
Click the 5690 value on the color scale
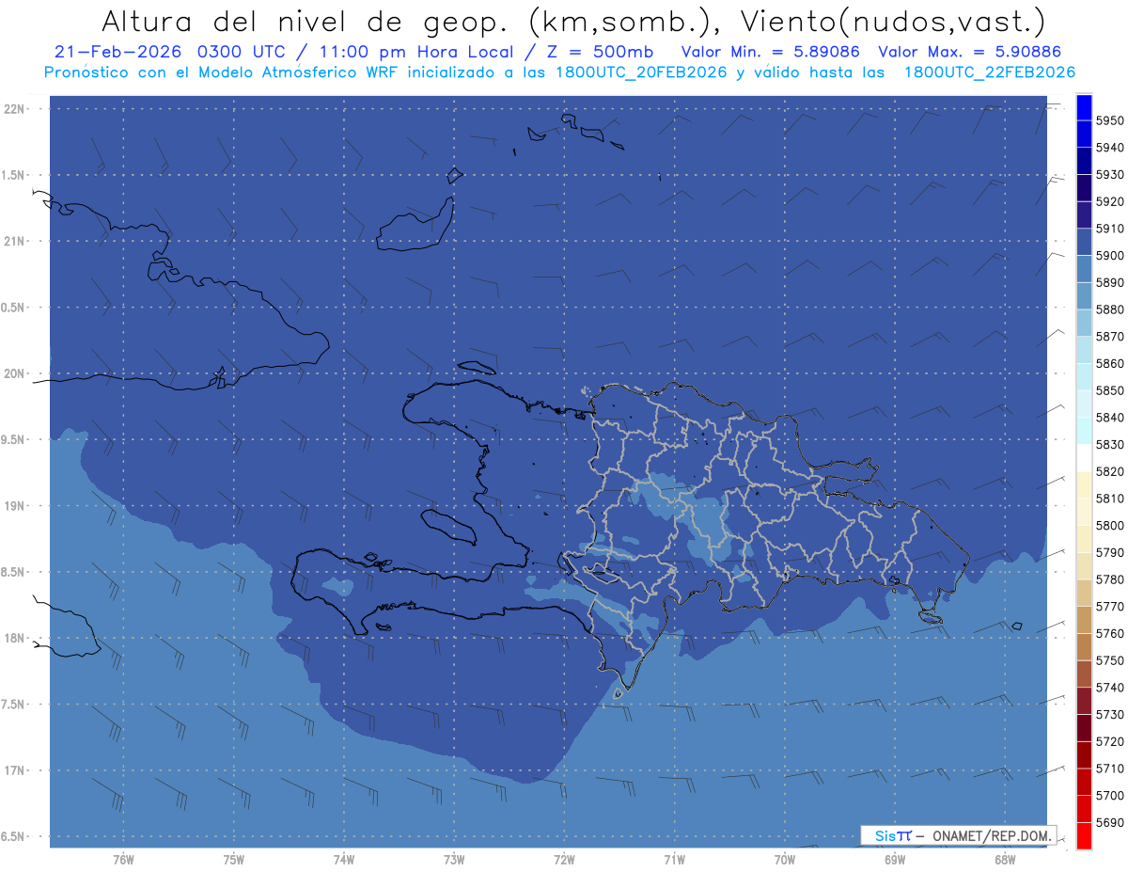point(1109,822)
